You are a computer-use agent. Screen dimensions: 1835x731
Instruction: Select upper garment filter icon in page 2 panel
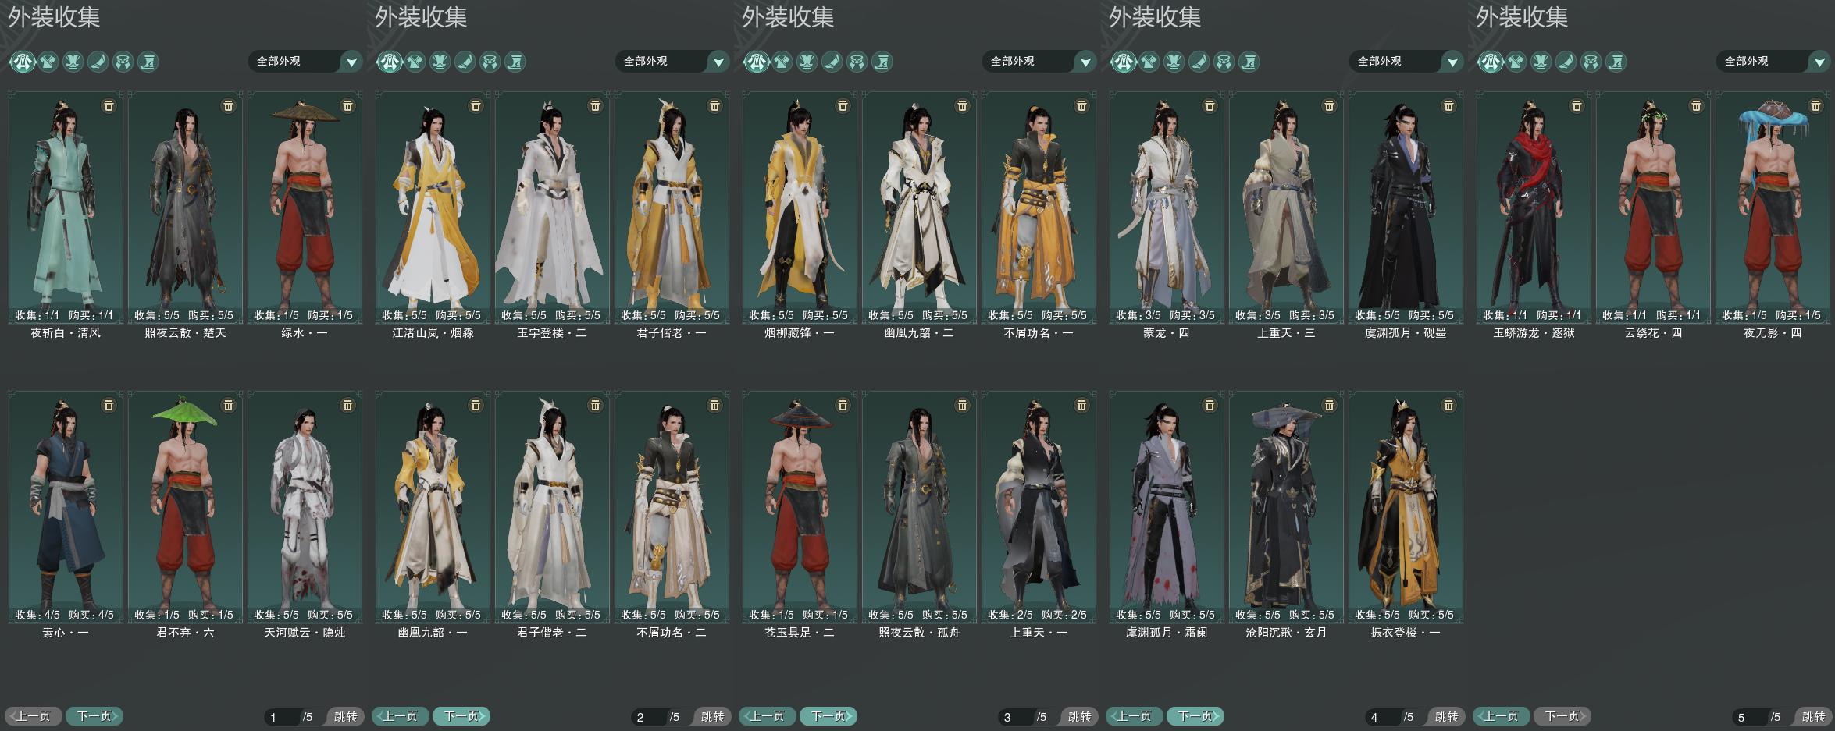coord(415,62)
